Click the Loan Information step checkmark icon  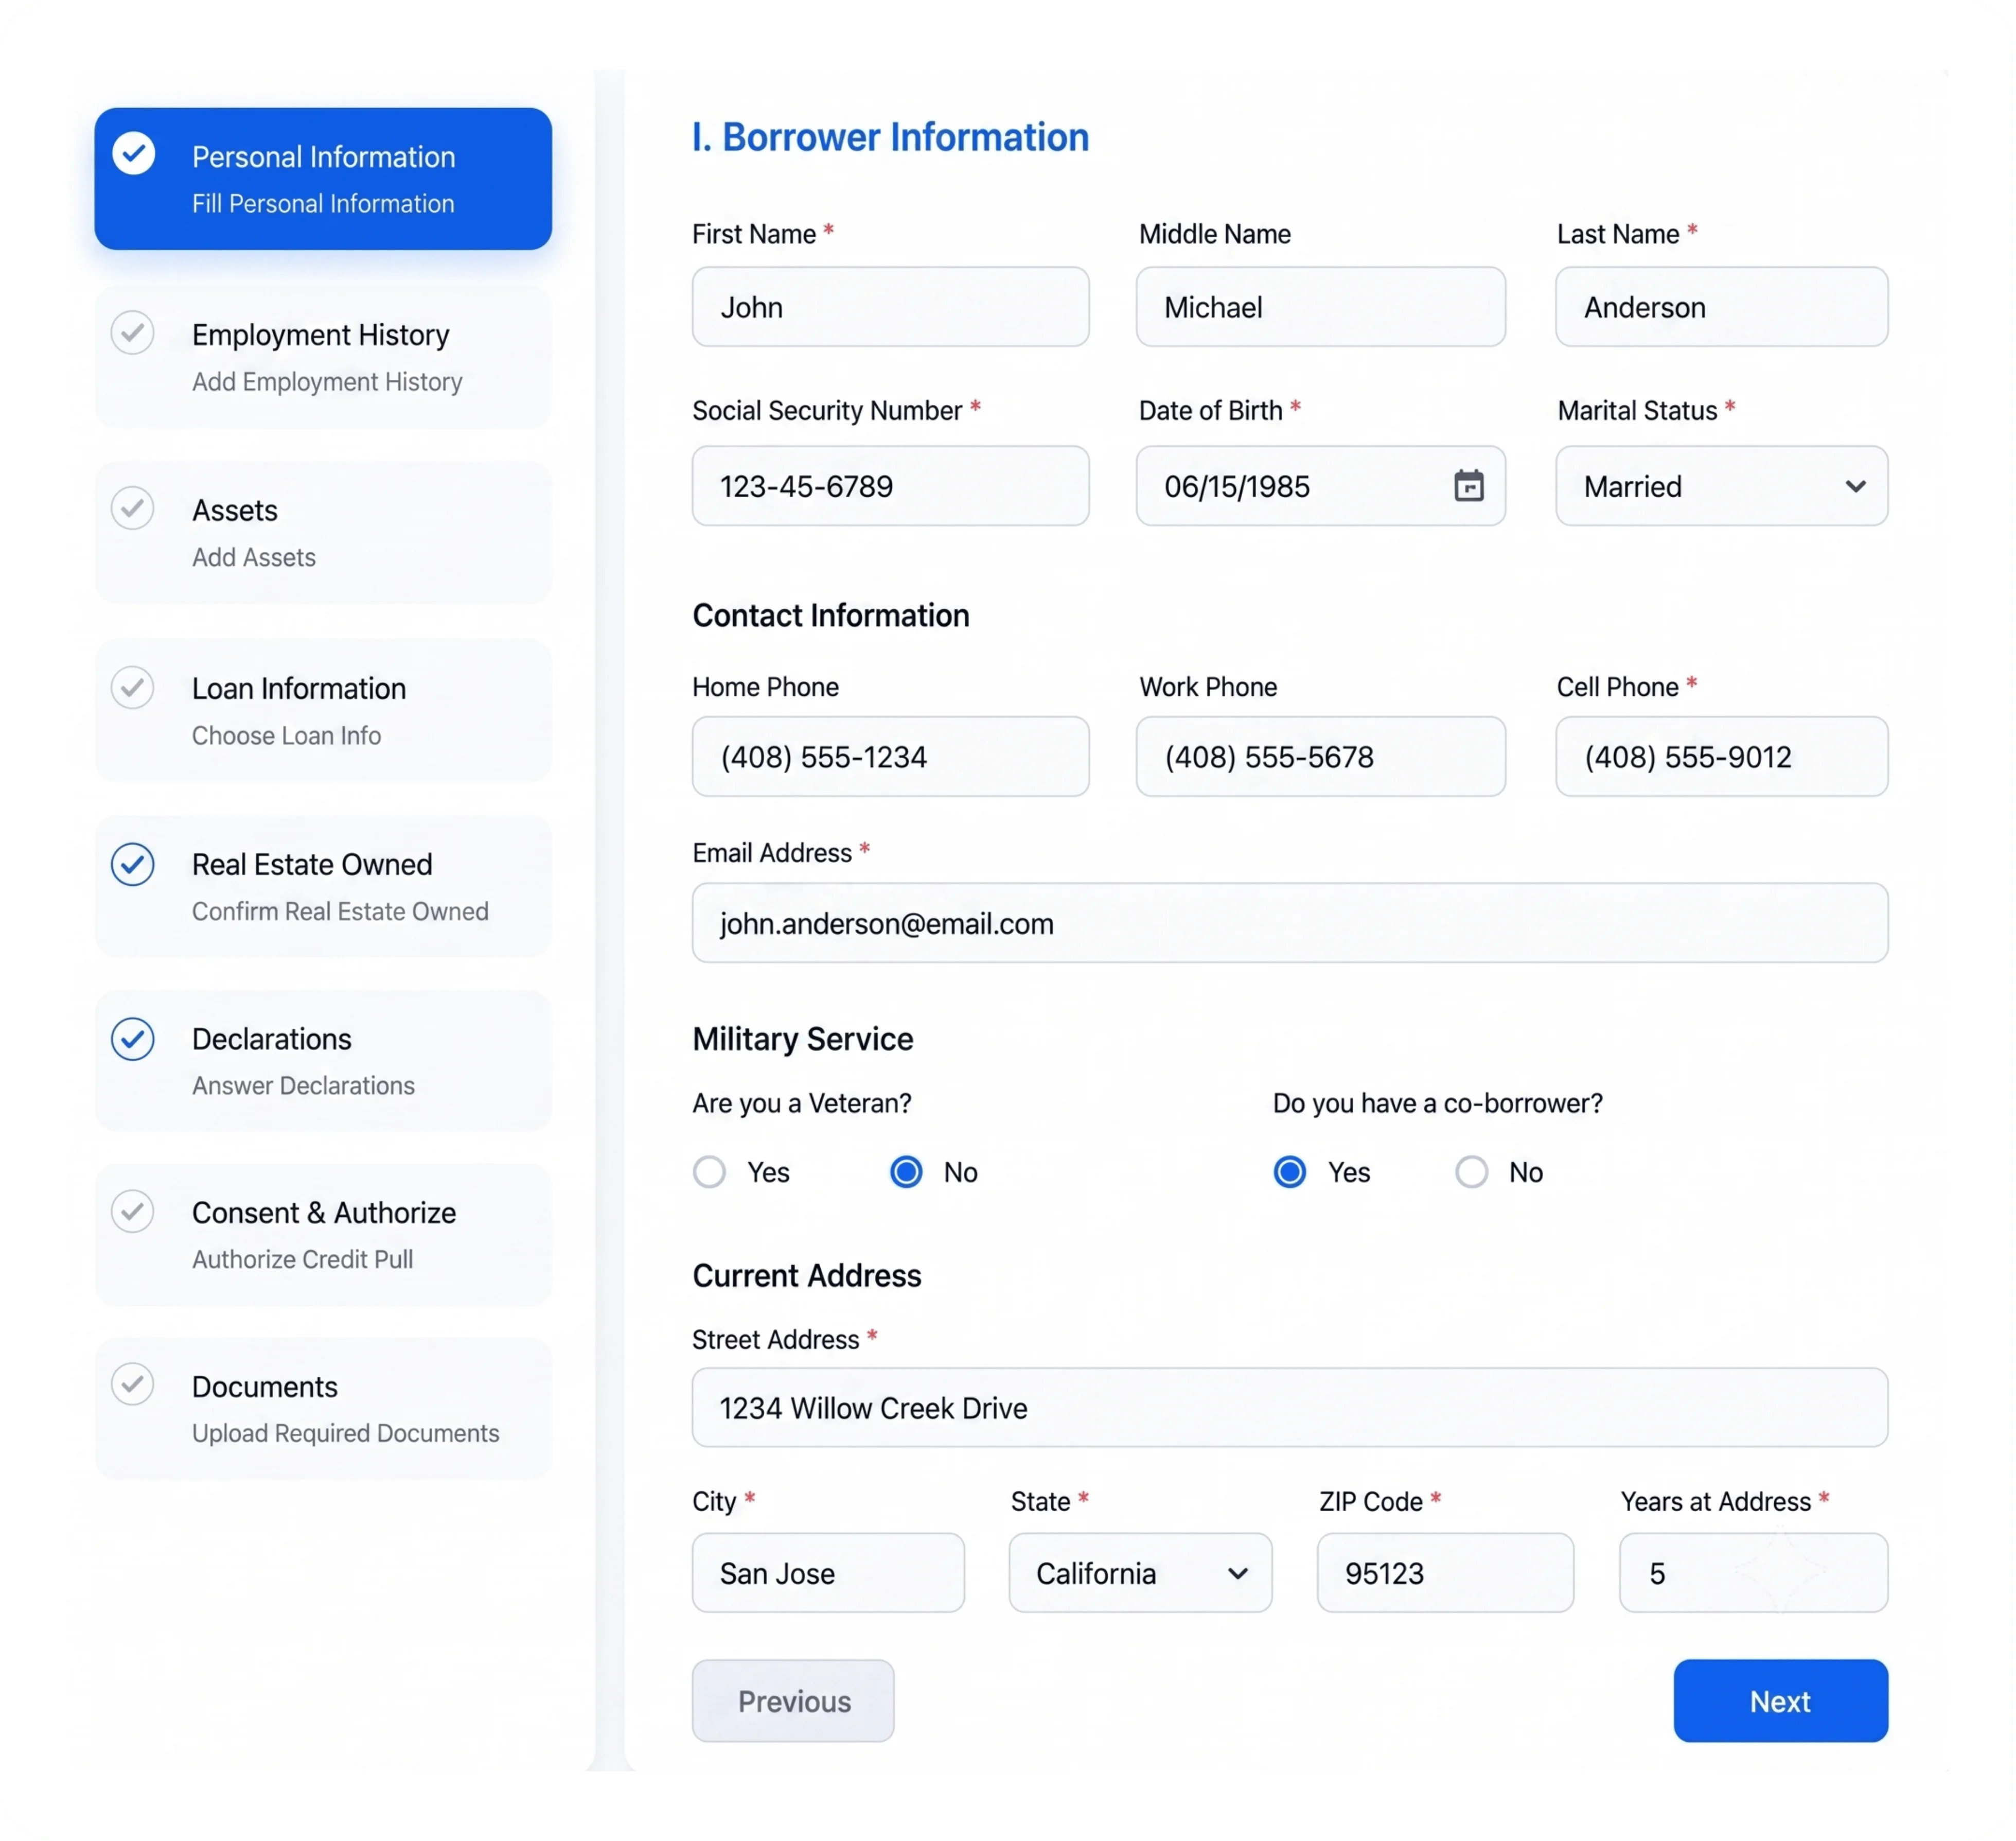pyautogui.click(x=132, y=687)
